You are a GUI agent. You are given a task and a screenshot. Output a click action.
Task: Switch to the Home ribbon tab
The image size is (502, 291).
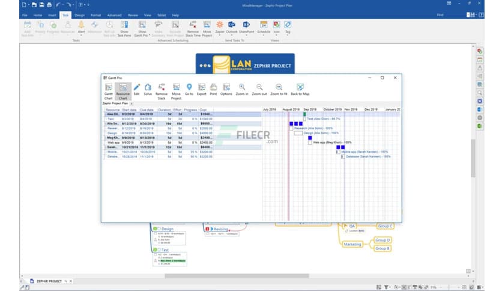pos(37,15)
